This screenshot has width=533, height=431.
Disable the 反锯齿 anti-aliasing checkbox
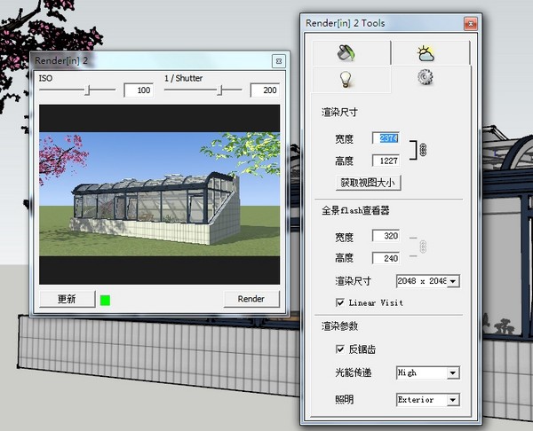point(340,349)
